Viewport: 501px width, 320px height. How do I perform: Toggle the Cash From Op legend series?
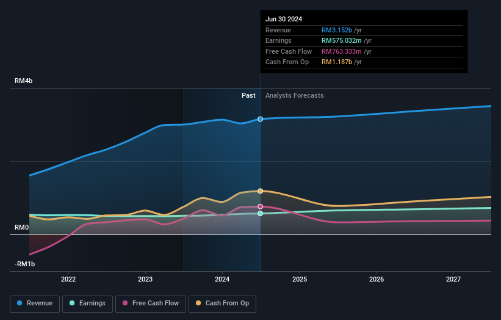click(x=222, y=304)
